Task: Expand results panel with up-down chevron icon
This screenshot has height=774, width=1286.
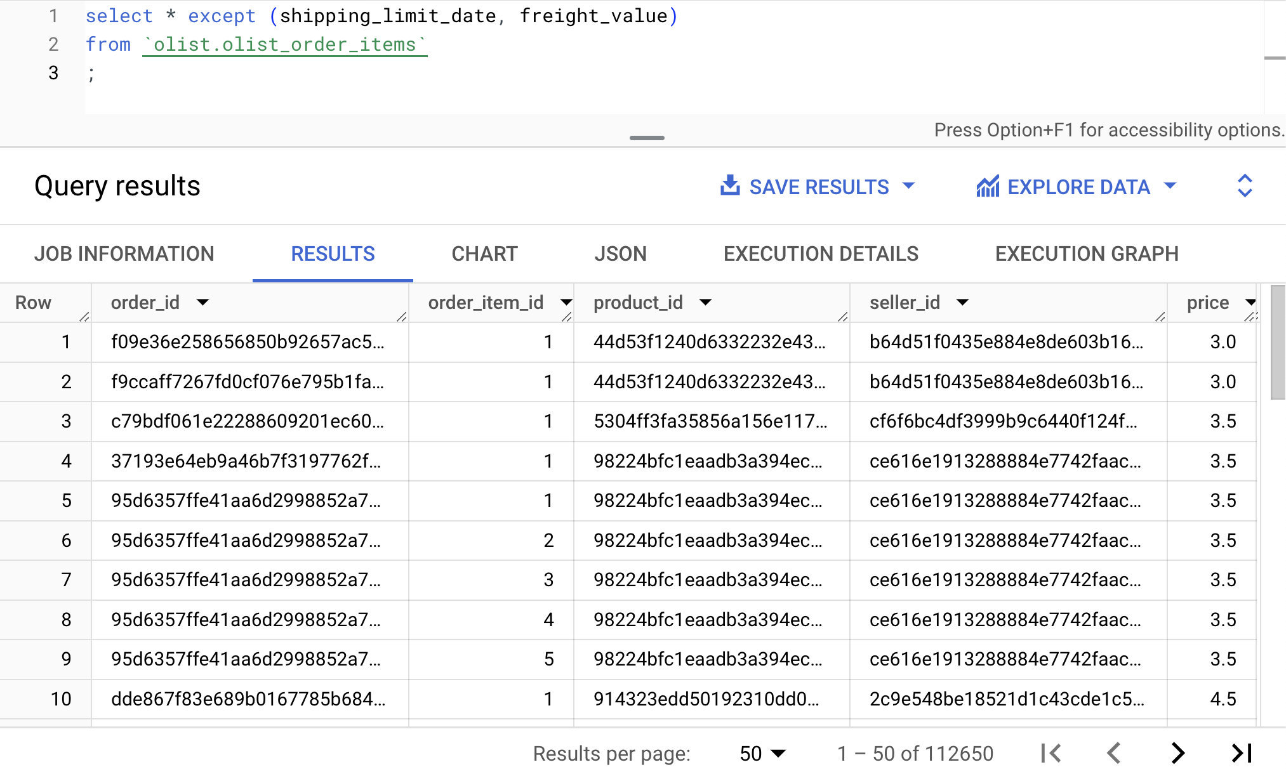Action: click(x=1244, y=186)
